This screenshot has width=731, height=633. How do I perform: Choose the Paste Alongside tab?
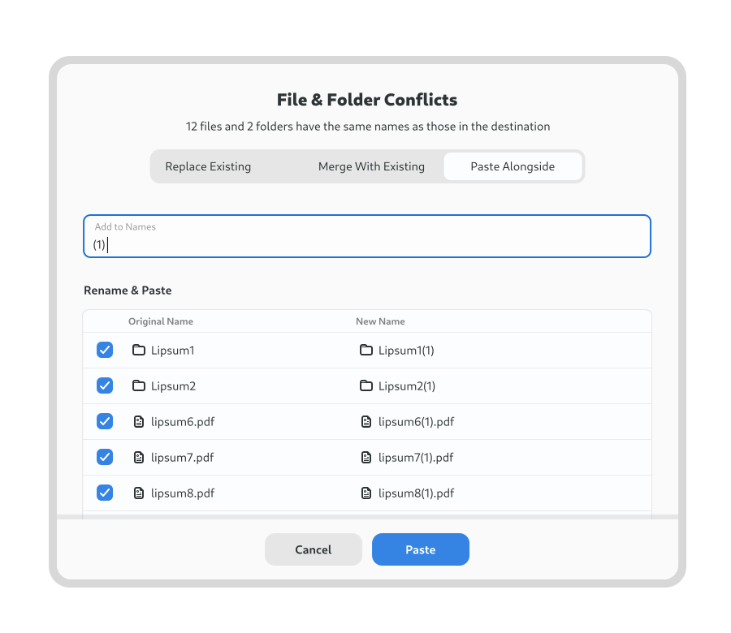pos(513,166)
